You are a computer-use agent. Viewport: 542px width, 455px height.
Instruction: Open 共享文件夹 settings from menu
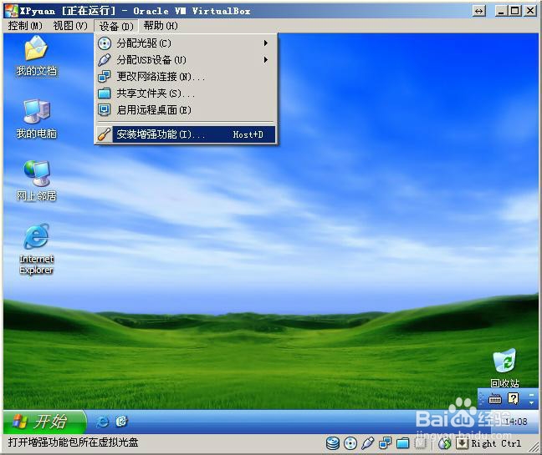coord(186,94)
